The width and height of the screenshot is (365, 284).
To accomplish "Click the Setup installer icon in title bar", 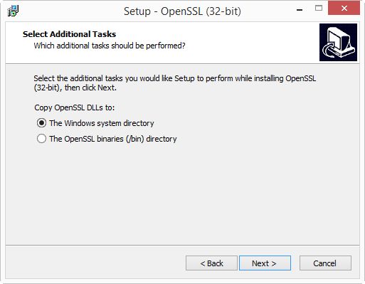I will 13,11.
